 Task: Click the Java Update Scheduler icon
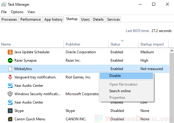pyautogui.click(x=10, y=52)
